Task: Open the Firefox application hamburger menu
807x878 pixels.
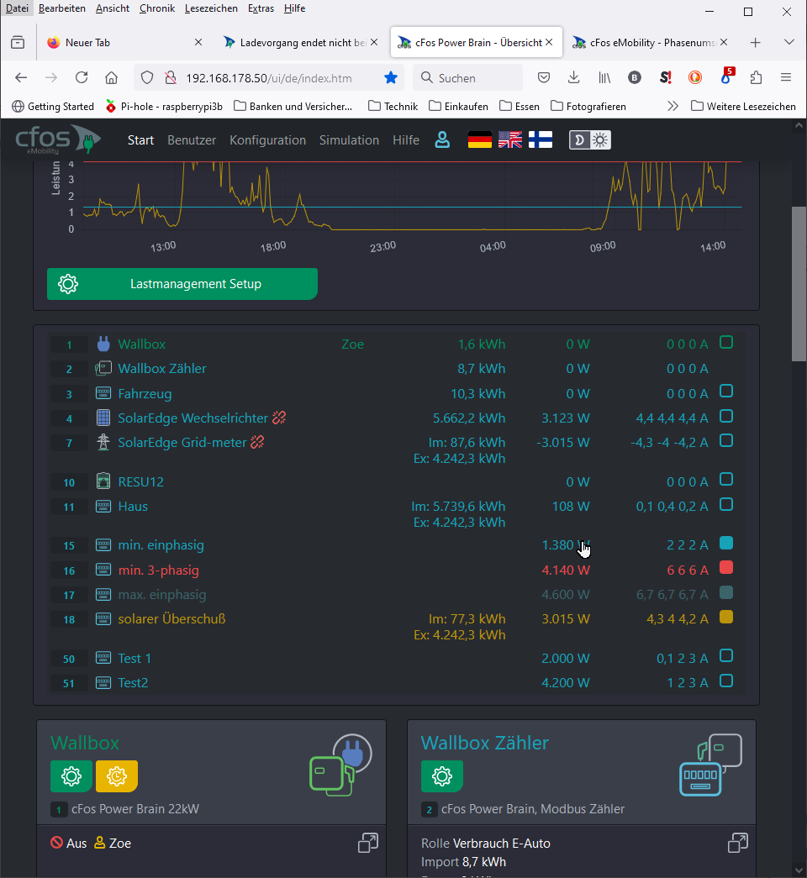Action: click(786, 77)
